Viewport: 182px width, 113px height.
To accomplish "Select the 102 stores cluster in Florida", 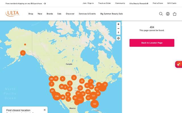I will pos(95,104).
